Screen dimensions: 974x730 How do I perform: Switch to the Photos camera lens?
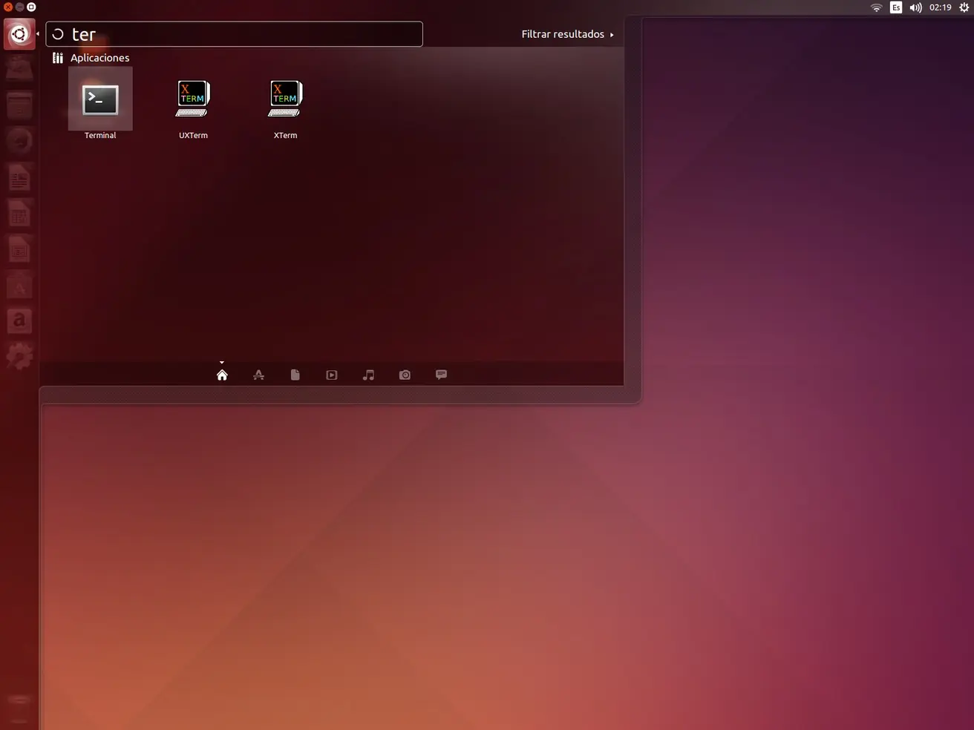point(405,375)
